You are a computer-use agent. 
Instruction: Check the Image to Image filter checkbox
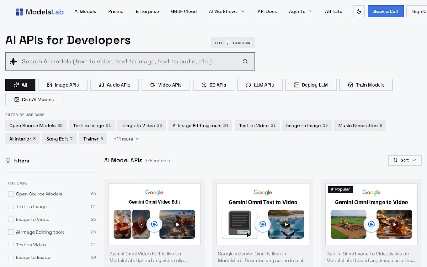pyautogui.click(x=11, y=257)
